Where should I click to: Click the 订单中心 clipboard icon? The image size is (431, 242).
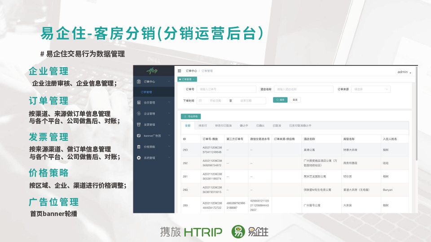[x=139, y=82]
